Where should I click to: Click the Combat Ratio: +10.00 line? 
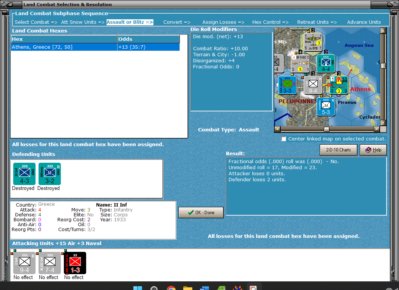tap(220, 49)
